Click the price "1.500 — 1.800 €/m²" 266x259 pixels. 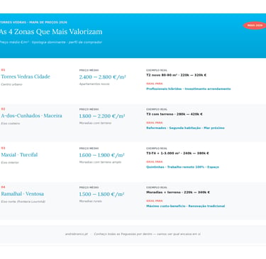pyautogui.click(x=101, y=195)
